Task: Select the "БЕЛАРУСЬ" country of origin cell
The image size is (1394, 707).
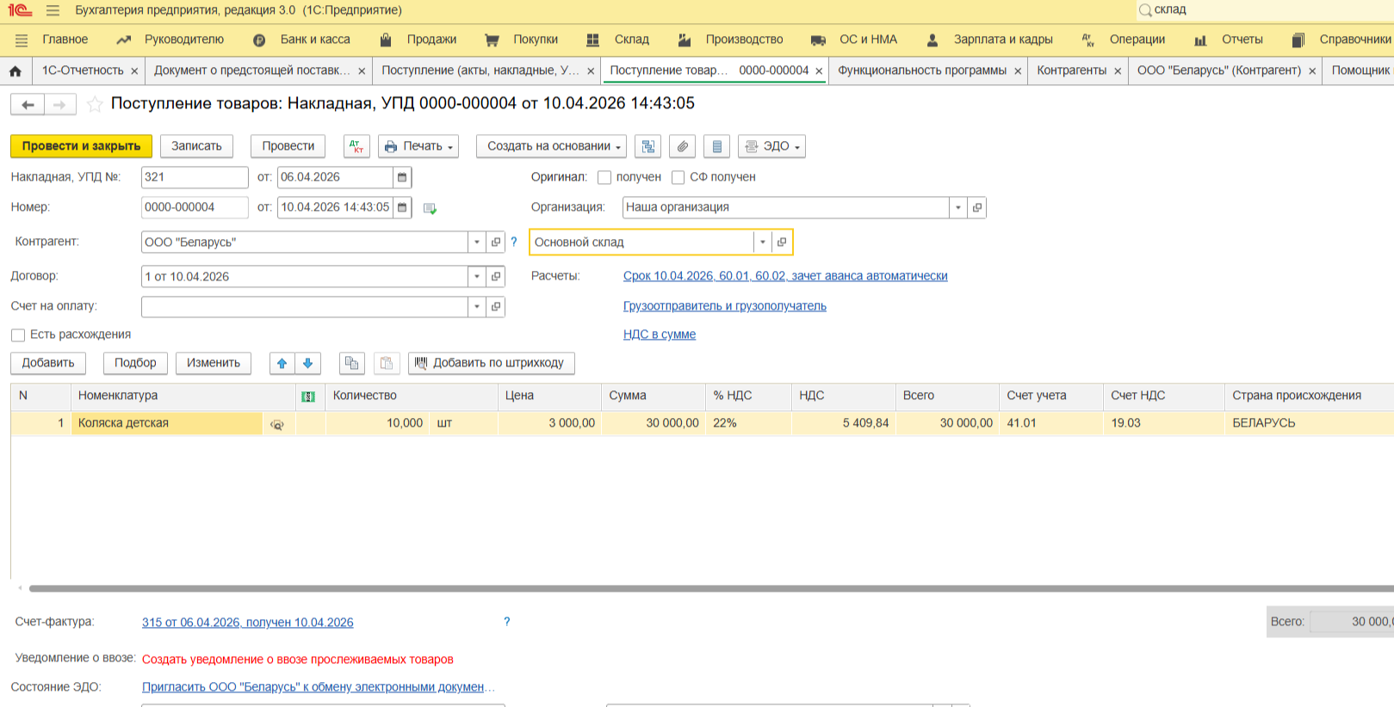Action: click(x=1309, y=423)
